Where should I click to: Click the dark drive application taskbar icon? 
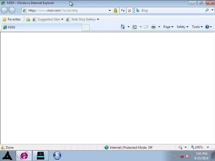[41, 156]
